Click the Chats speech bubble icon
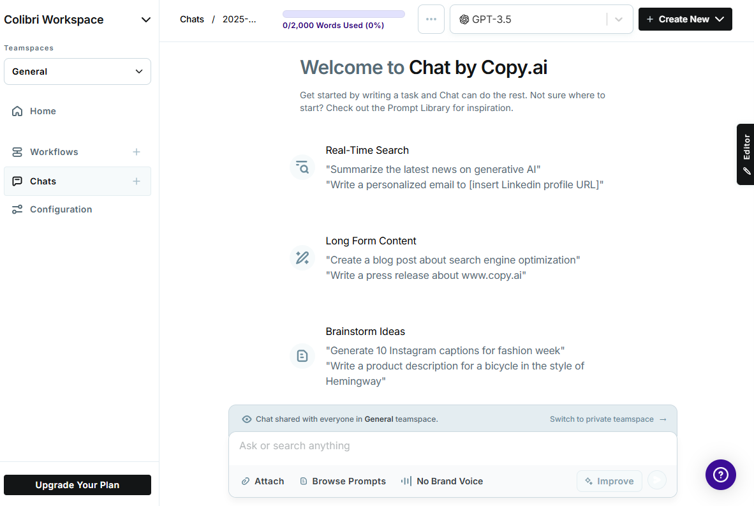Image resolution: width=754 pixels, height=506 pixels. pos(17,181)
